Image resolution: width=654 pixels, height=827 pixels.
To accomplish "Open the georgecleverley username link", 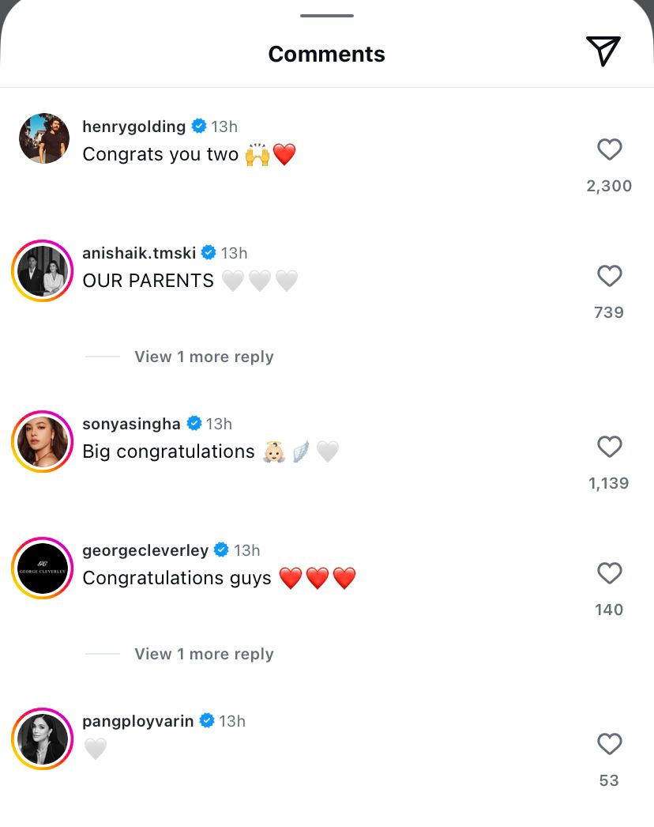I will [x=145, y=550].
